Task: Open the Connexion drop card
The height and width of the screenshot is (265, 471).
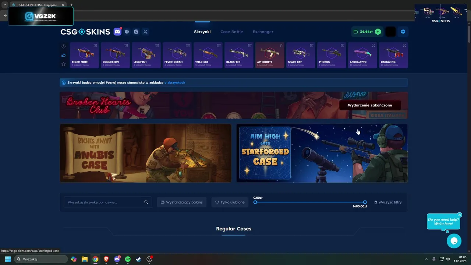Action: (x=115, y=55)
